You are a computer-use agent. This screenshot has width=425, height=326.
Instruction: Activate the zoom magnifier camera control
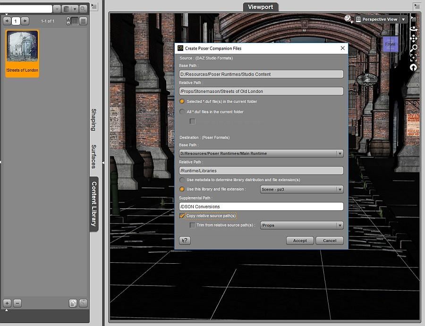pyautogui.click(x=413, y=48)
